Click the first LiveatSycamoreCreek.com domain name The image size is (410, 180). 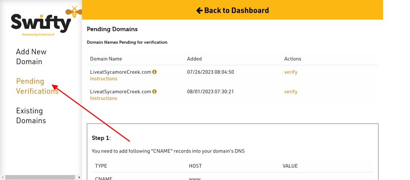pos(120,72)
